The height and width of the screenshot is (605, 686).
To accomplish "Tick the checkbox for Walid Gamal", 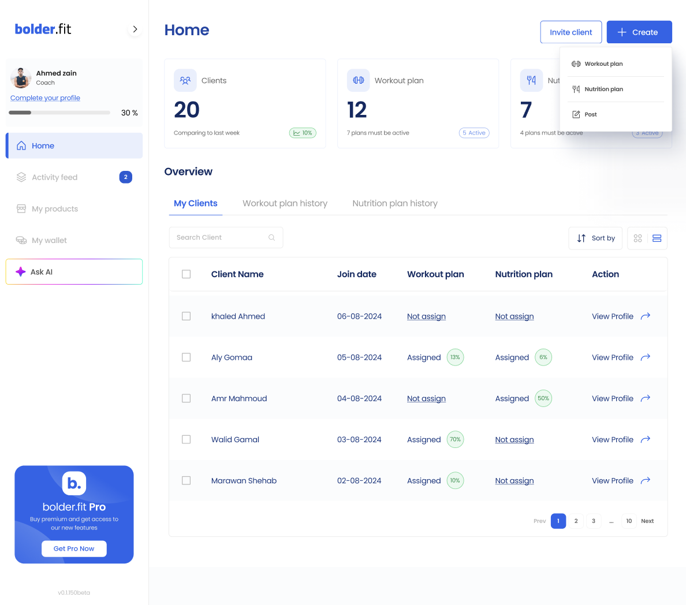I will click(186, 439).
